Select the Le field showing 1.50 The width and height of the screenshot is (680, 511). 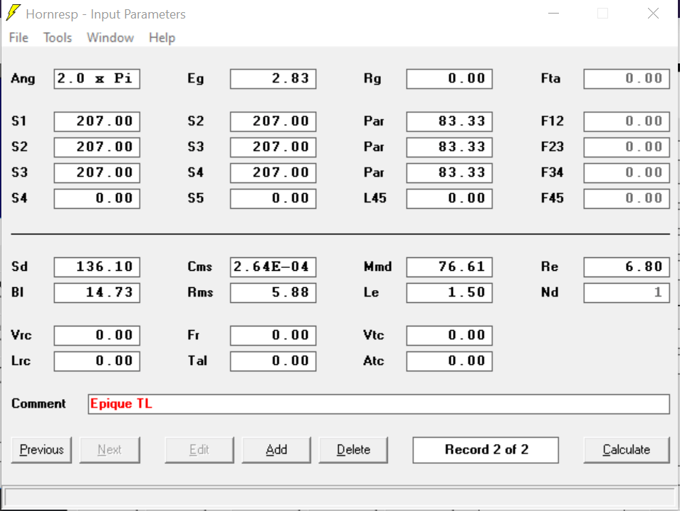click(x=449, y=293)
